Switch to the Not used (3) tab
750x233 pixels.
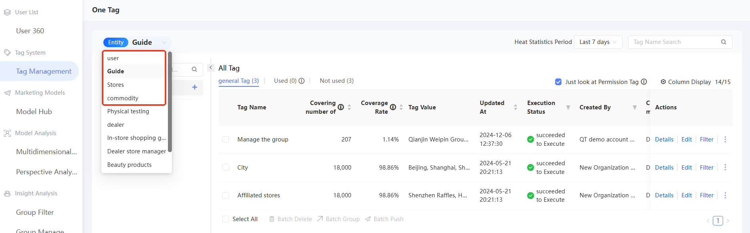[x=337, y=81]
